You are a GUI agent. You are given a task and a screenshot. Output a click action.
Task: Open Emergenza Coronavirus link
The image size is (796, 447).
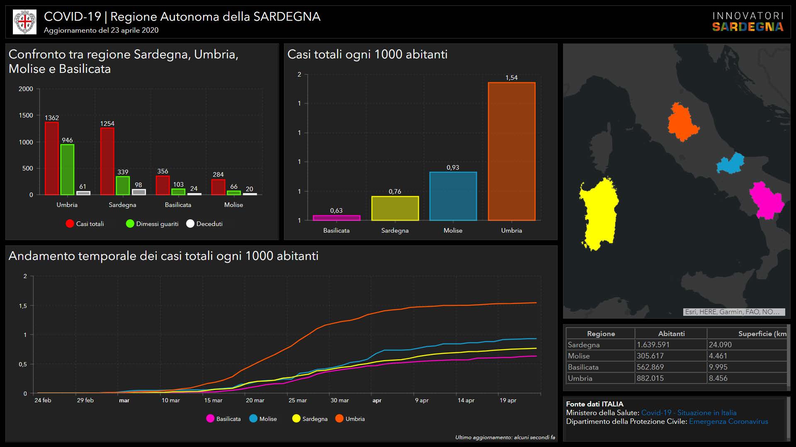point(728,421)
